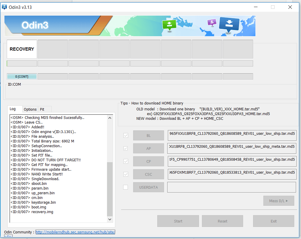Image resolution: width=301 pixels, height=239 pixels.
Task: Switch to the Log tab
Action: coord(15,109)
